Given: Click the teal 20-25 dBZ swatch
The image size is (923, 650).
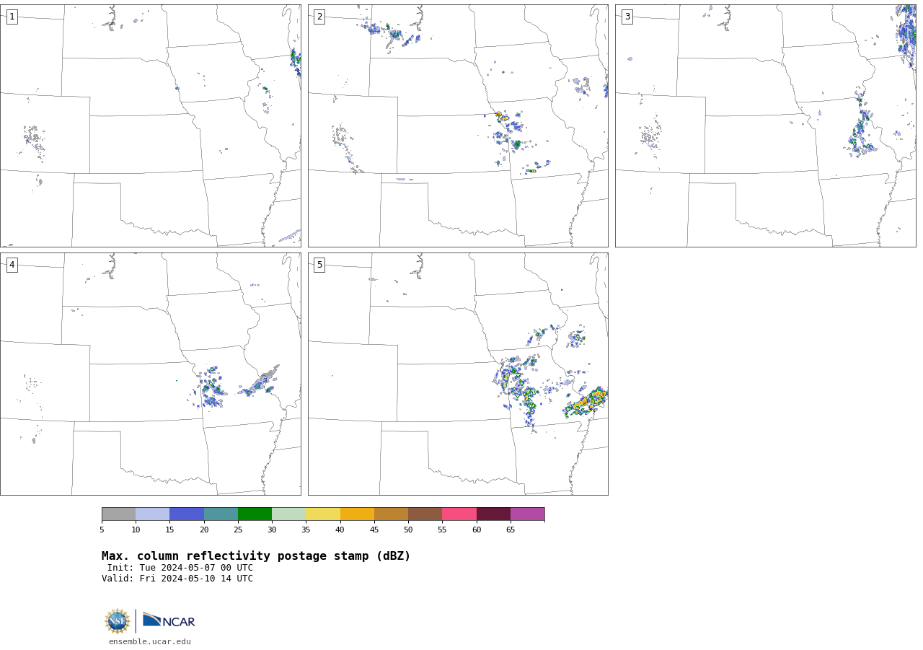Looking at the screenshot, I should pyautogui.click(x=221, y=514).
